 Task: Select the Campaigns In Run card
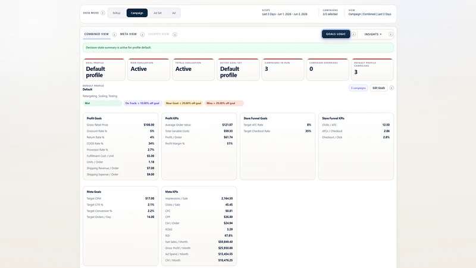(x=283, y=70)
